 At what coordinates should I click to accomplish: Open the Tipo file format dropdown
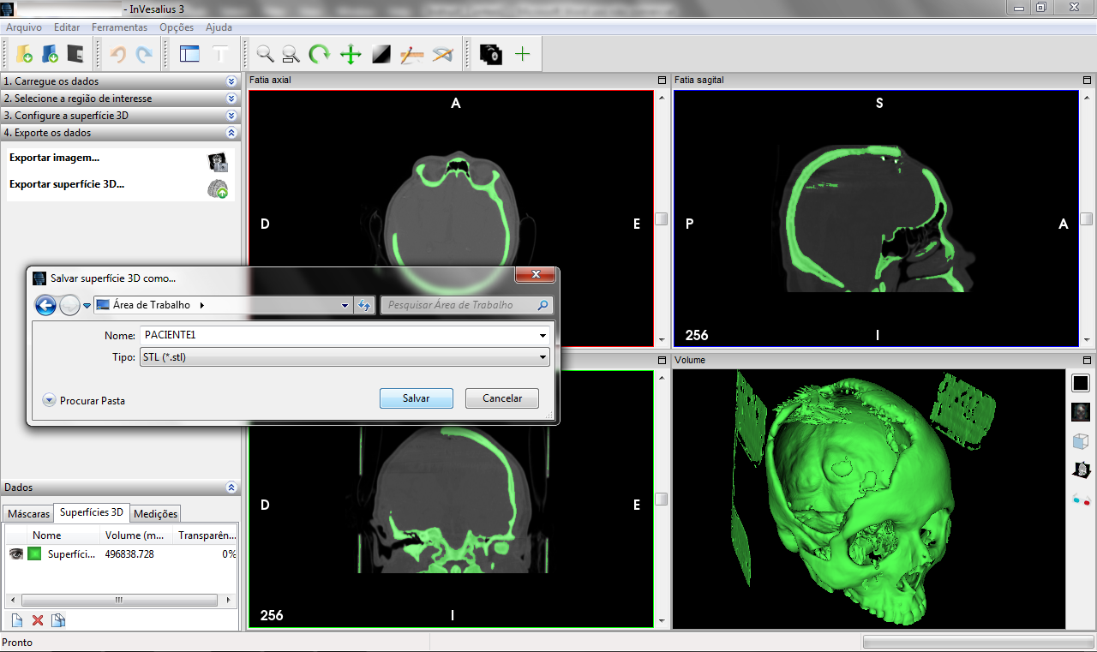tap(345, 357)
